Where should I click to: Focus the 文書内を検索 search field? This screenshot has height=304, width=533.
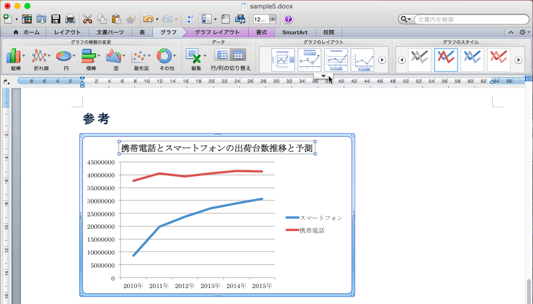471,19
